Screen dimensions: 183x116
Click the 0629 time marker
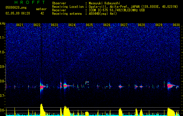coord(159,25)
